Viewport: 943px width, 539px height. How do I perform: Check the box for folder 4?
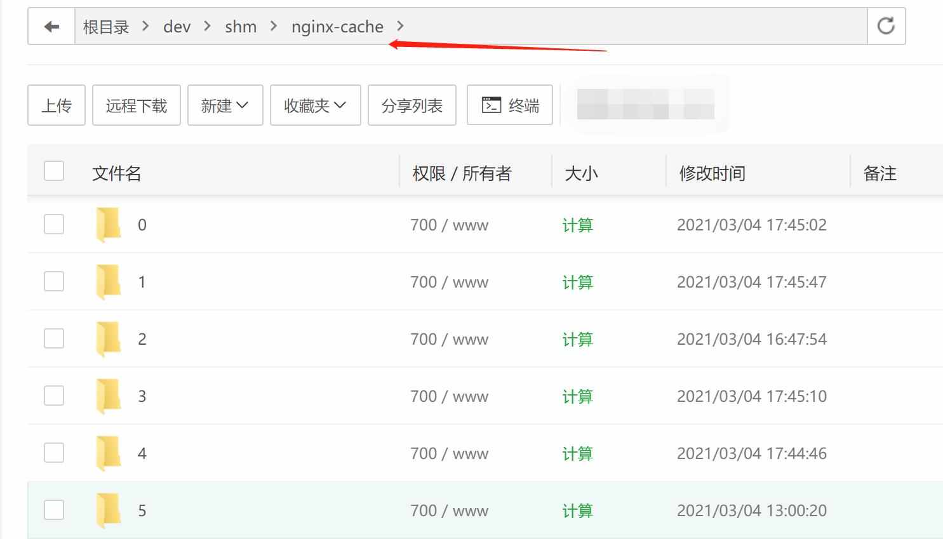coord(54,453)
